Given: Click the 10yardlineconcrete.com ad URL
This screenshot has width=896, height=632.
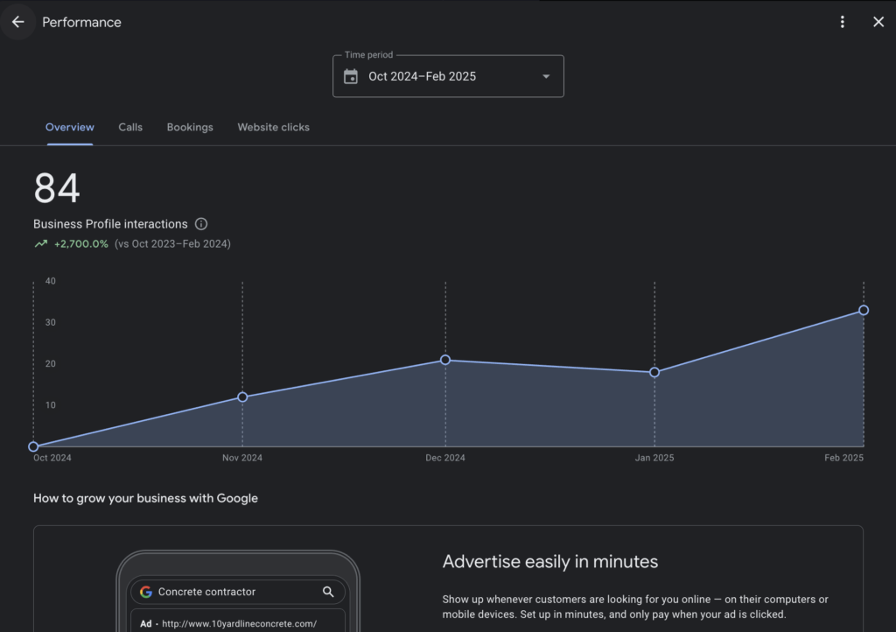Looking at the screenshot, I should coord(240,623).
